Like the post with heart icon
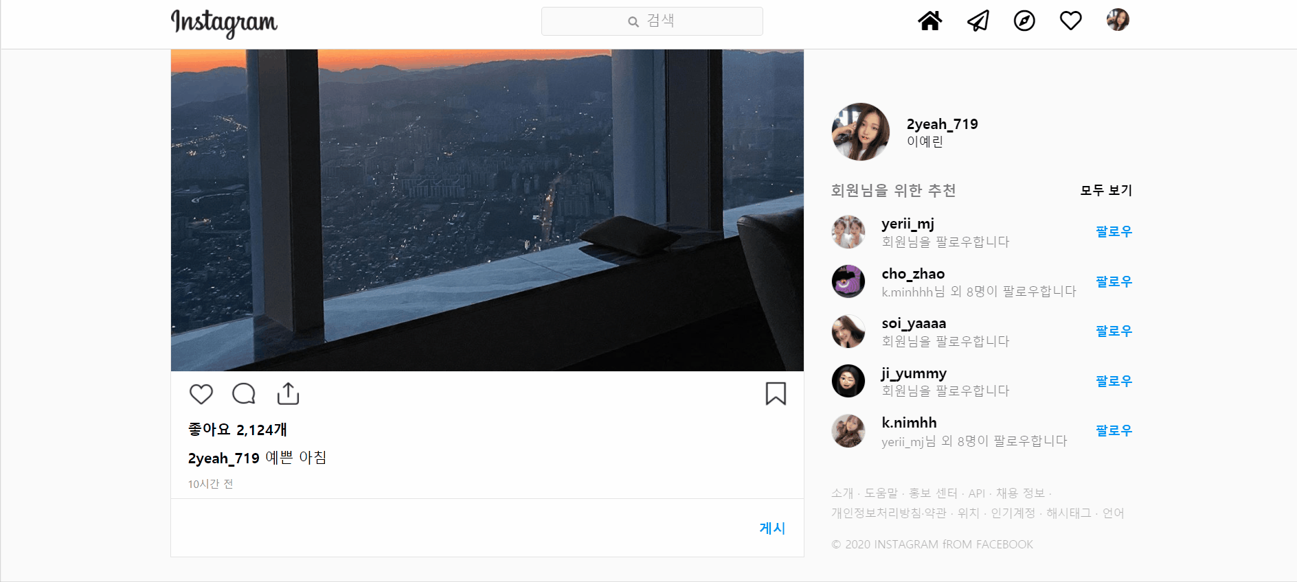Image resolution: width=1297 pixels, height=582 pixels. (201, 394)
